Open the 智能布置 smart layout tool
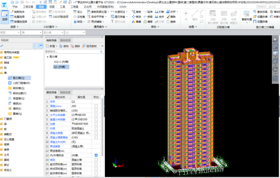 click(247, 17)
